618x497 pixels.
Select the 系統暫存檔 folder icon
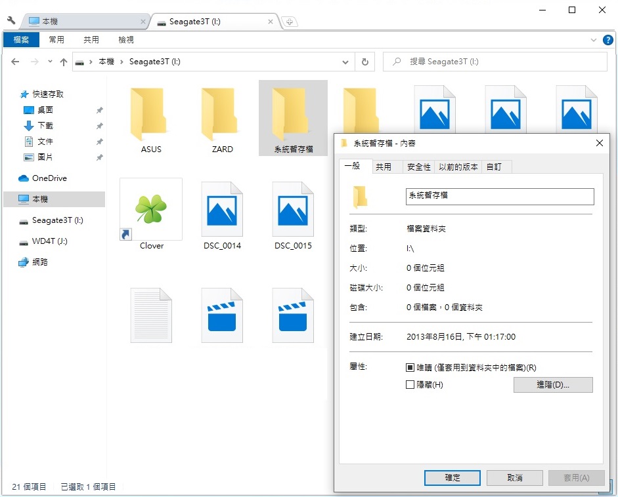(x=293, y=119)
